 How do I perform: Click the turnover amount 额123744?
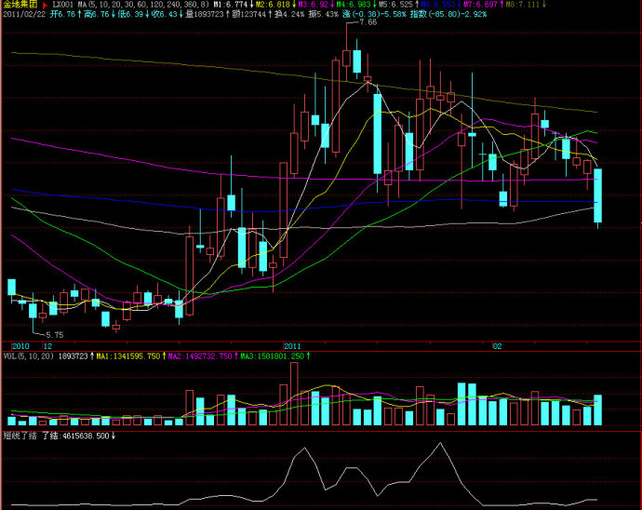point(249,14)
